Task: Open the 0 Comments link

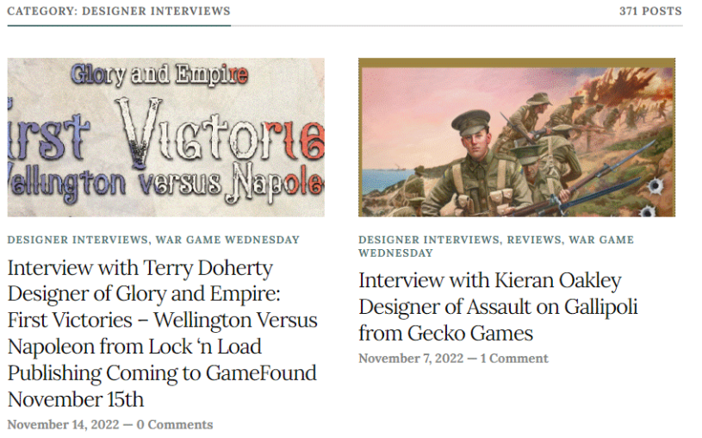Action: (175, 424)
